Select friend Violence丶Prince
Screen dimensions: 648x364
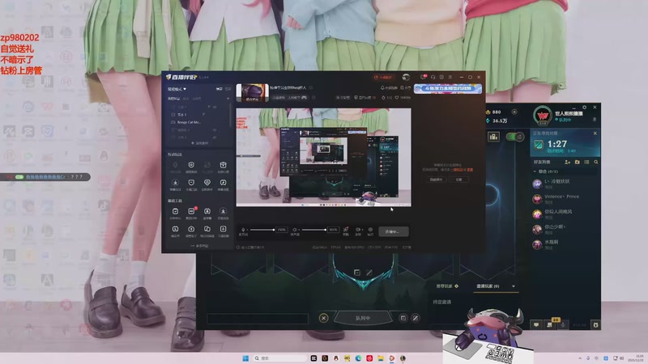tap(565, 199)
